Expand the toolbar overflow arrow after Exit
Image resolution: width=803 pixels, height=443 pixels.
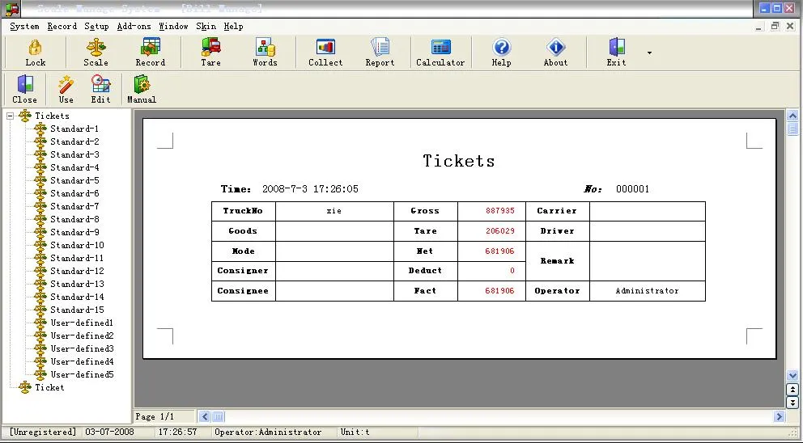pos(649,53)
